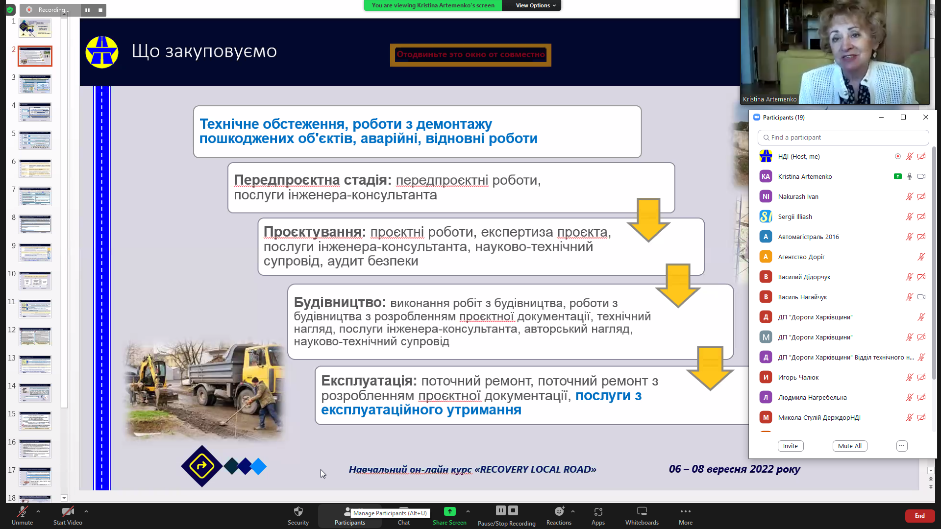
Task: Open the Security shield icon
Action: coord(298,512)
